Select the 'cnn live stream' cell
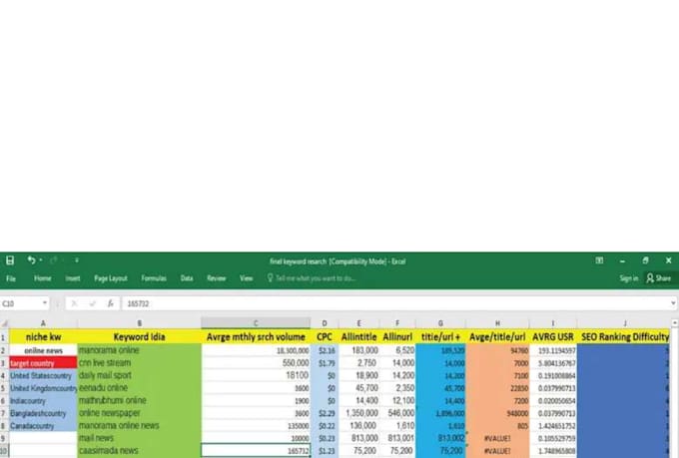The height and width of the screenshot is (458, 679). click(140, 363)
